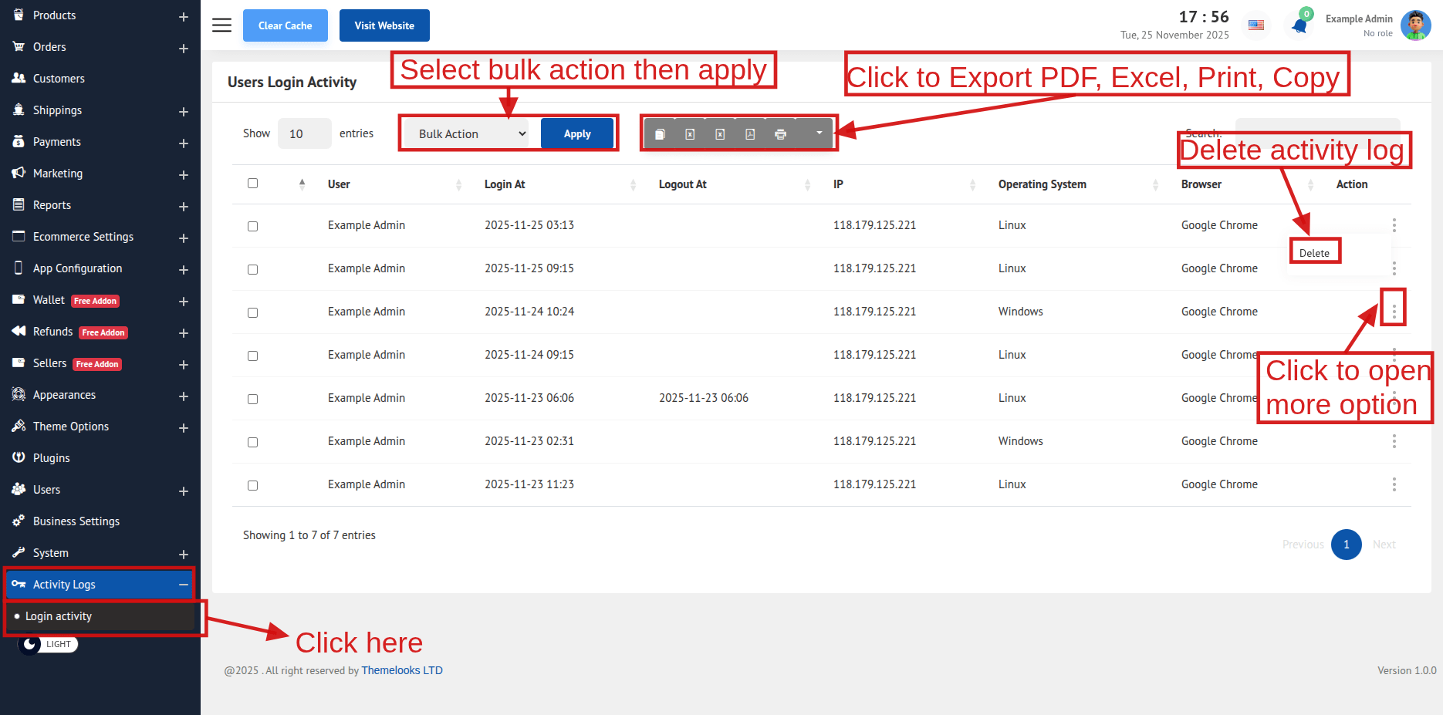The image size is (1443, 715).
Task: Click the hamburger menu icon
Action: coord(222,25)
